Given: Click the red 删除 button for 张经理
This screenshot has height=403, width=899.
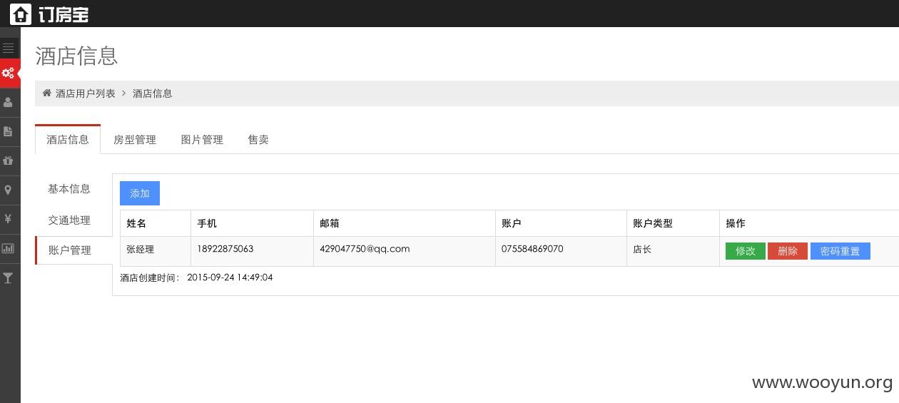Looking at the screenshot, I should pos(788,251).
